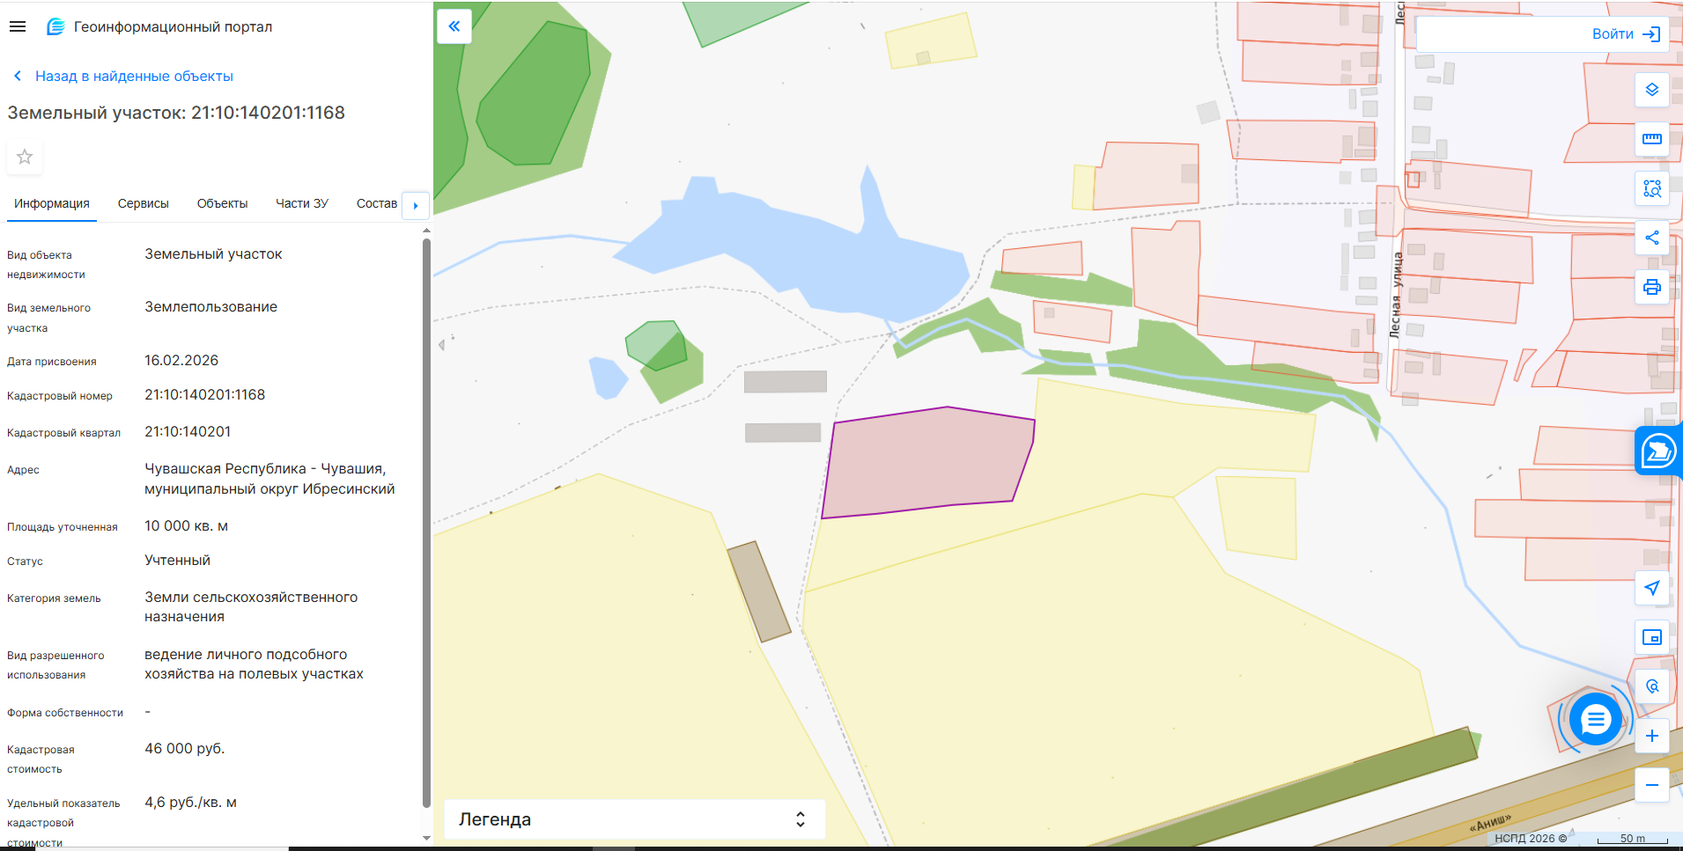The height and width of the screenshot is (851, 1683).
Task: Expand the Легенда dropdown
Action: pos(800,819)
